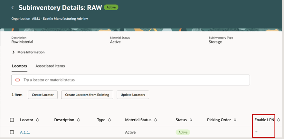
Task: Open Associated Items tab
Action: pos(50,66)
